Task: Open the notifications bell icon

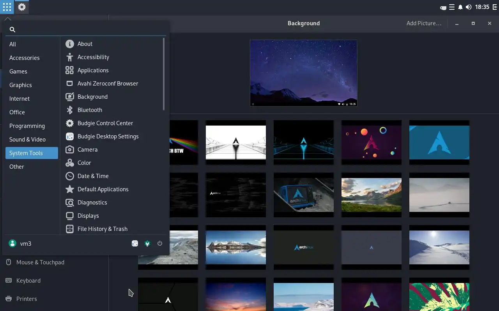Action: [460, 7]
